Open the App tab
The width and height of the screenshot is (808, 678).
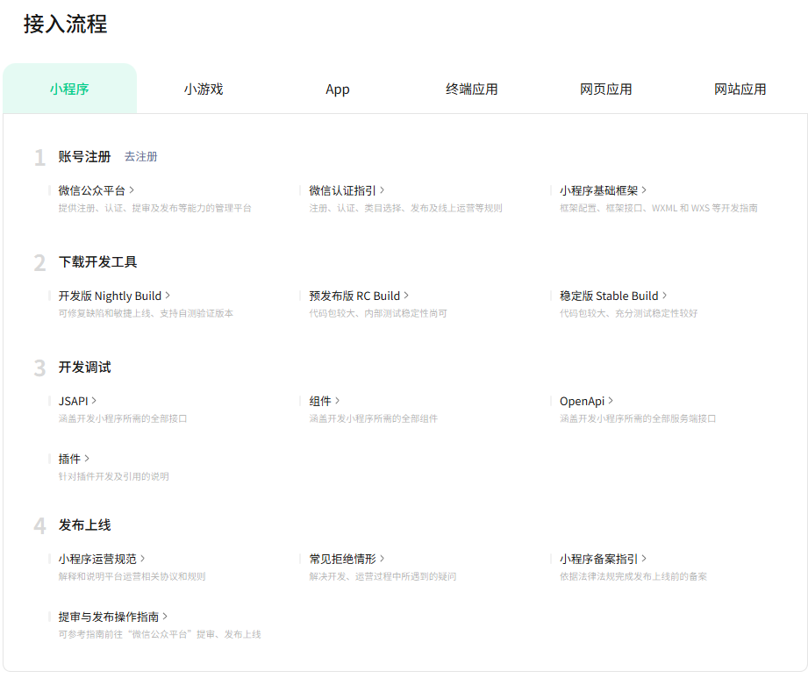(338, 89)
